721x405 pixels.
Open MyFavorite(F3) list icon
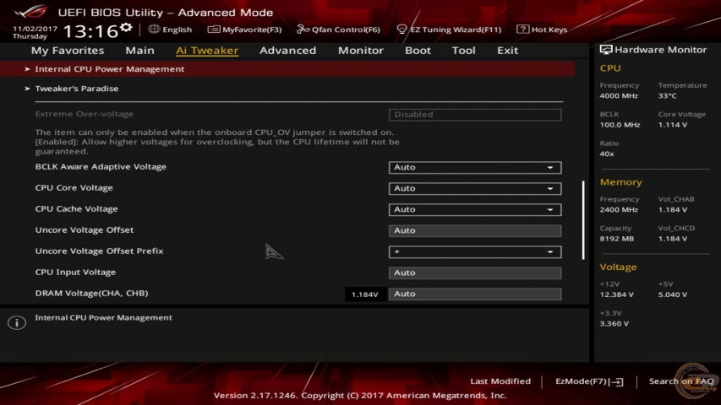point(213,30)
